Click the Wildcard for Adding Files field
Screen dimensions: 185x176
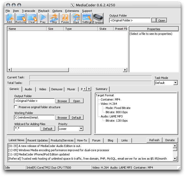click(x=27, y=129)
